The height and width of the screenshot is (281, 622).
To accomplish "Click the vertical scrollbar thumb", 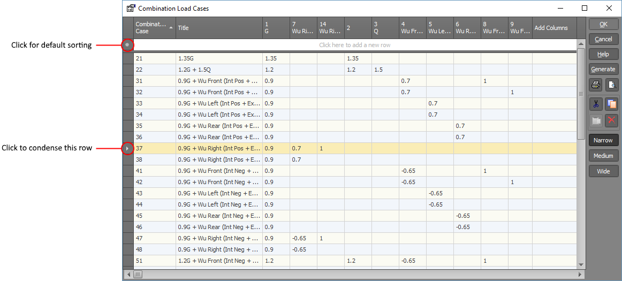I will [581, 94].
